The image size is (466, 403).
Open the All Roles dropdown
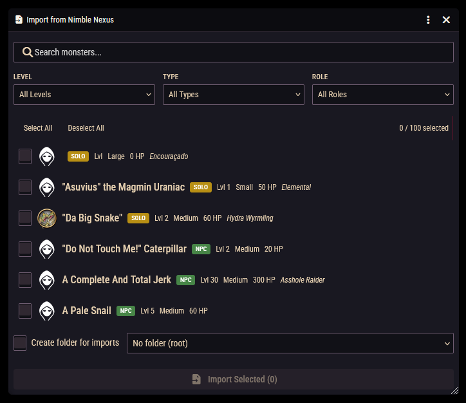click(383, 95)
